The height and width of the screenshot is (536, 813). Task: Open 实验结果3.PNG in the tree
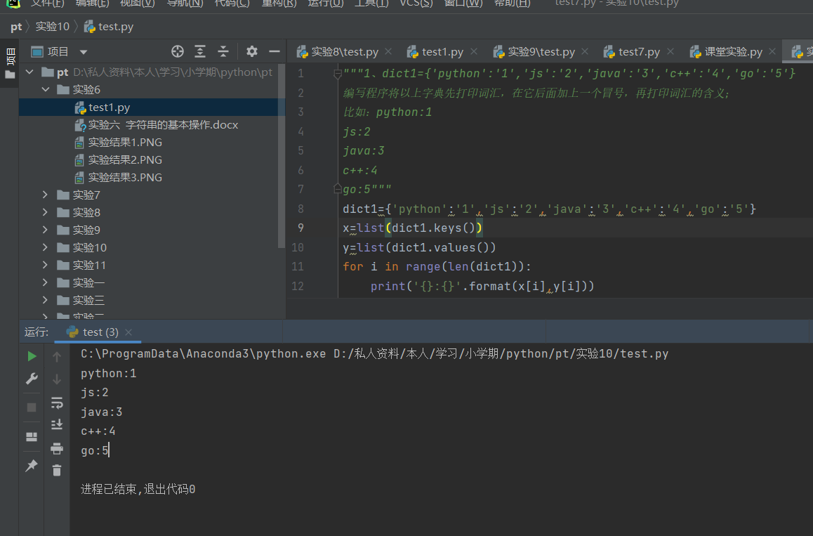coord(125,178)
